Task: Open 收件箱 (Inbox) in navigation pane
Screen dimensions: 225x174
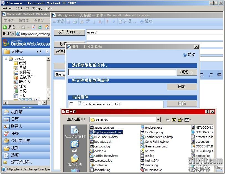Action: point(26,112)
